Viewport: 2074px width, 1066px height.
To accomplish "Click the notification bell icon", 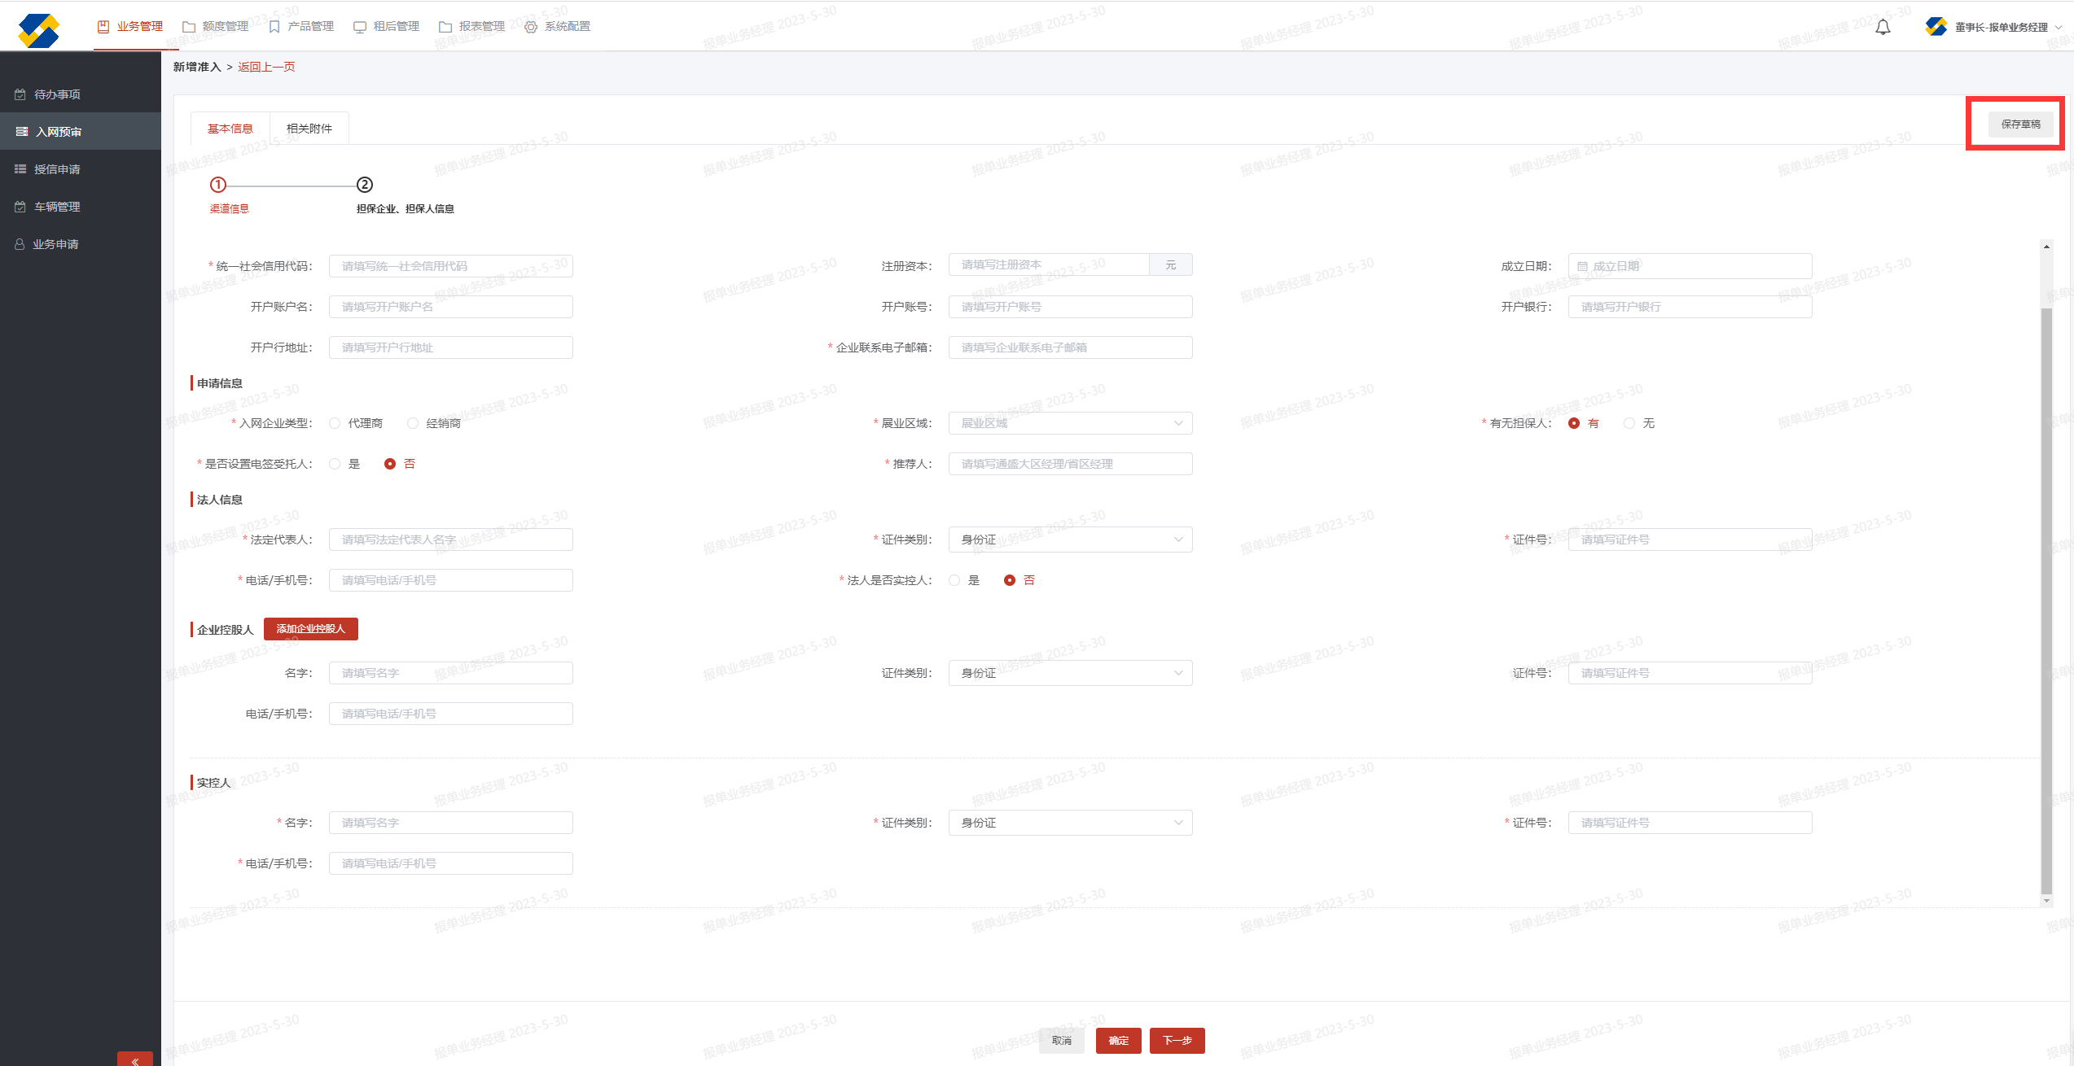I will point(1883,28).
